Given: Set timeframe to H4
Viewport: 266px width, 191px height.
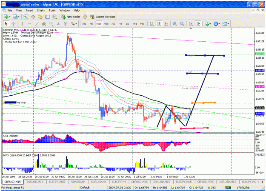Looking at the screenshot, I should [120, 24].
